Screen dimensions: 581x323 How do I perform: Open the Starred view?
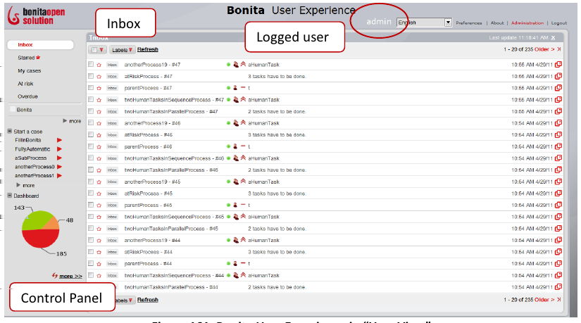pyautogui.click(x=29, y=58)
